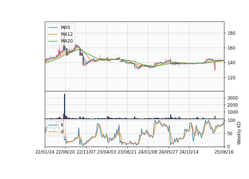Viewport: 249px width, 179px height.
Task: Click the 50 value on KD axis
Action: pos(230,134)
